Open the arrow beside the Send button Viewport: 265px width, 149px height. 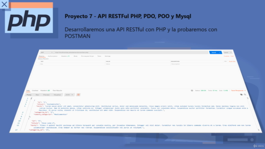pos(220,53)
